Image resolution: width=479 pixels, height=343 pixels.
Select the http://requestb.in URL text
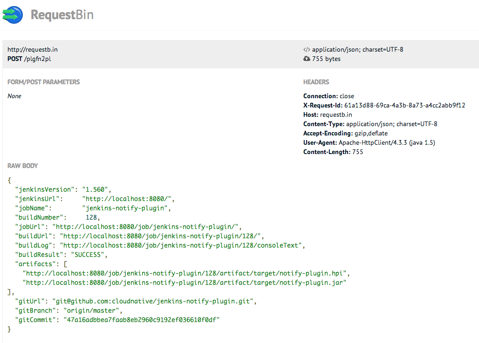[x=32, y=49]
